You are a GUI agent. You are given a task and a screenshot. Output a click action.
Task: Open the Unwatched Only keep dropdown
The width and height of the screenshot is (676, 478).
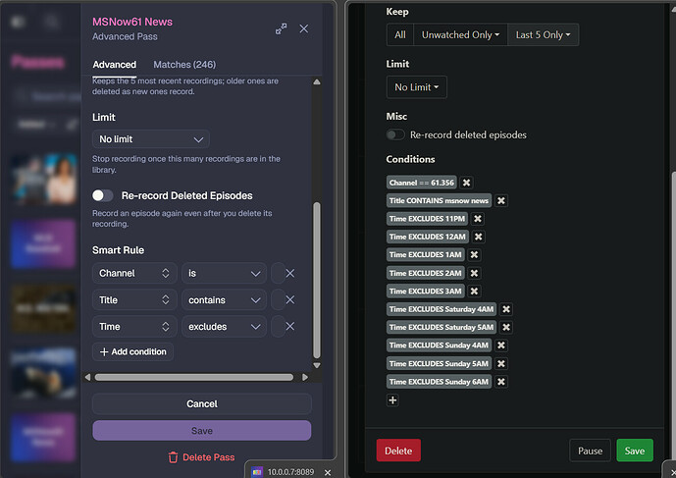coord(460,35)
